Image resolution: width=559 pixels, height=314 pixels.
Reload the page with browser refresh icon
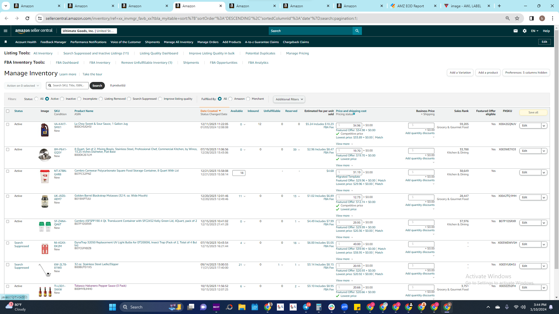coord(27,18)
